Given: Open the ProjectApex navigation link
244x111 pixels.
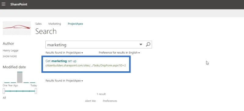Looking at the screenshot, I should pos(75,24).
